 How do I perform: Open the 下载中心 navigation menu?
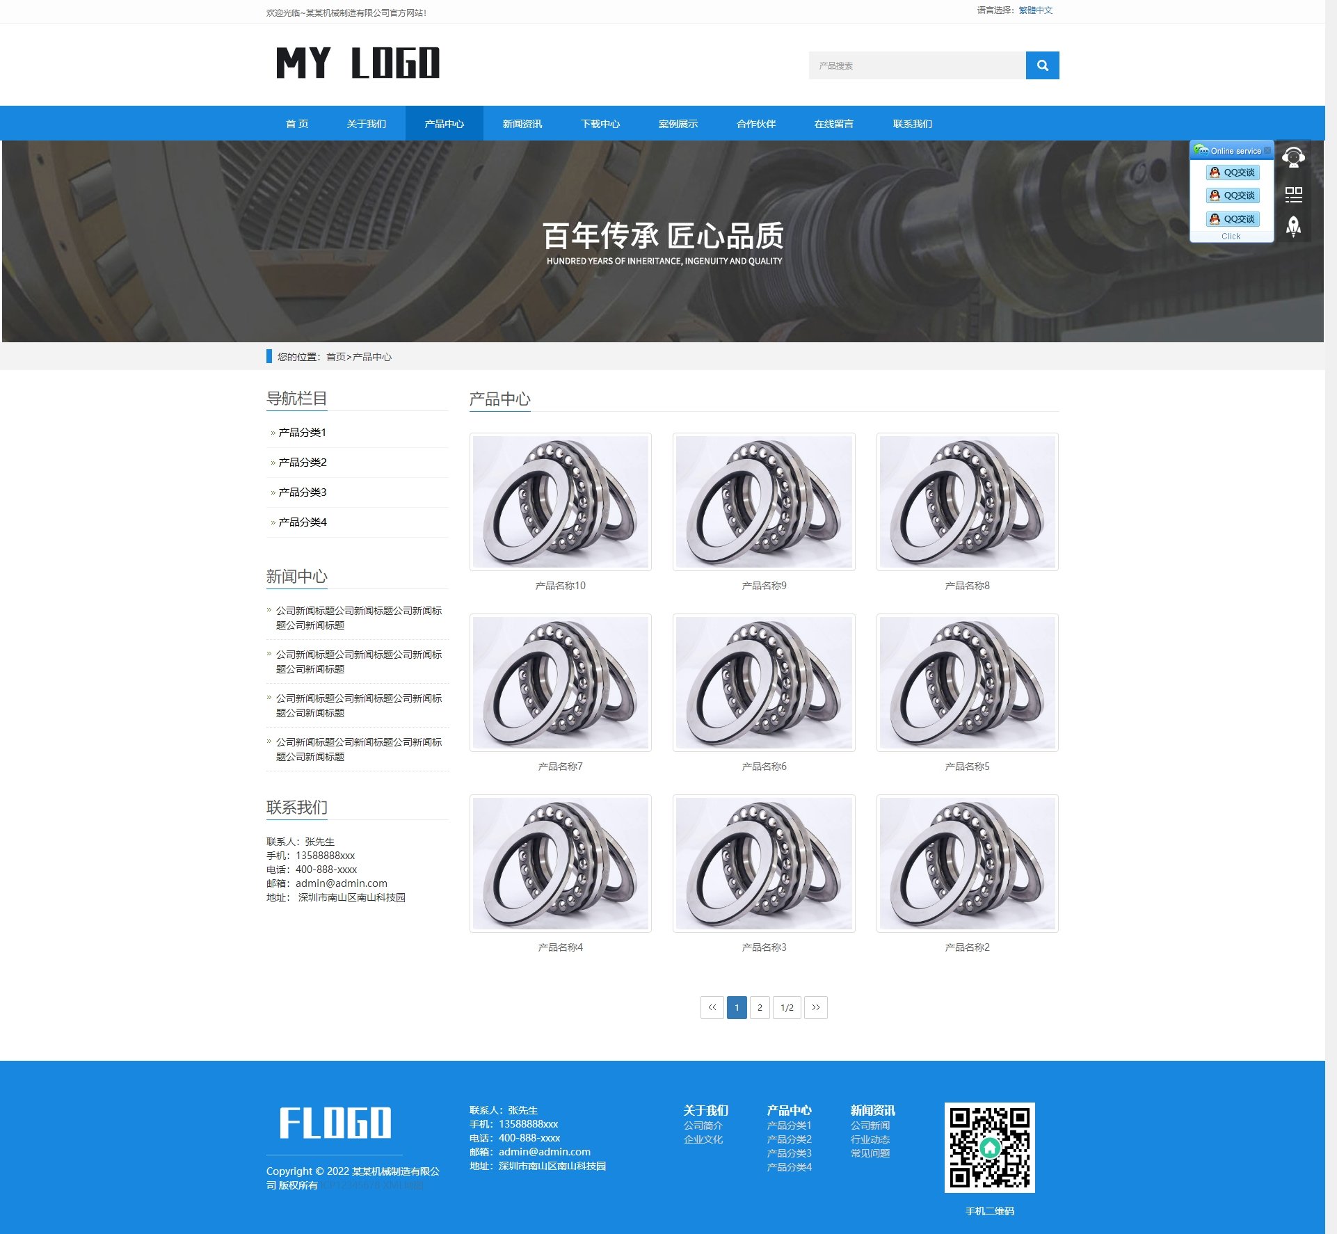coord(600,124)
